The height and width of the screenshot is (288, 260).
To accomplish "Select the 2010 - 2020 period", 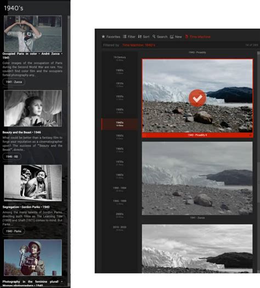I will click(120, 228).
